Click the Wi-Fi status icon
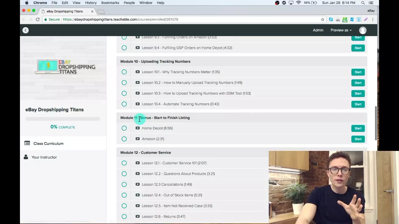Screen dimensions: 399x224 pyautogui.click(x=298, y=3)
